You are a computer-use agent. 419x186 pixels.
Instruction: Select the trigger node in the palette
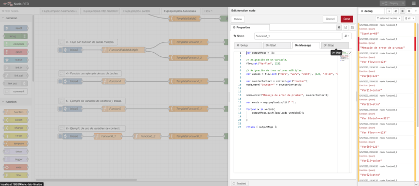[16, 159]
